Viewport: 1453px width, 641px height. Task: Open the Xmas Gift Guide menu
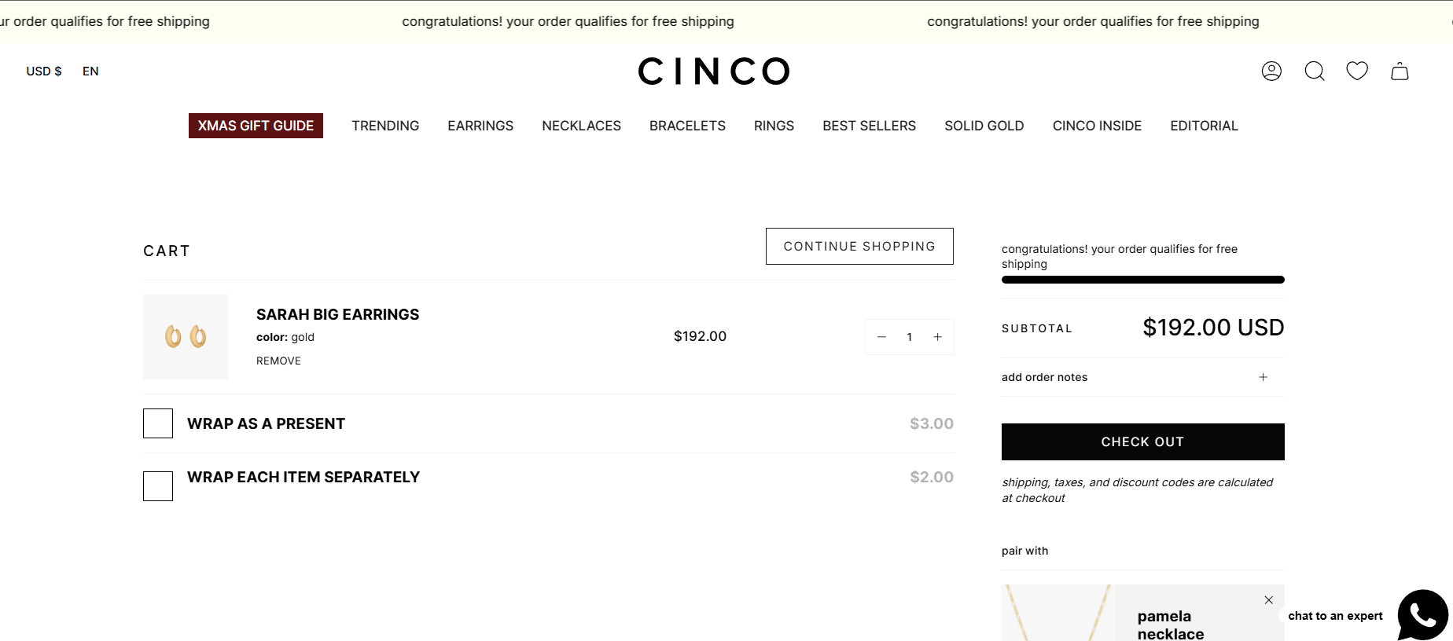click(256, 126)
